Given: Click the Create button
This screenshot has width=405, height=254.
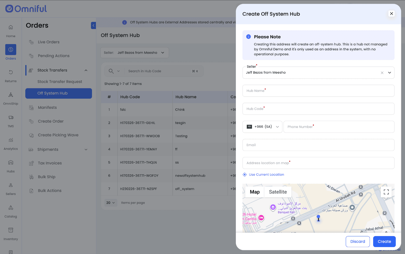Looking at the screenshot, I should tap(384, 242).
